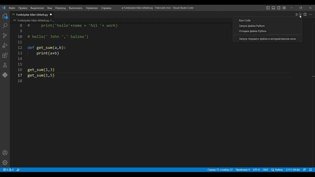Open the Файл menu
Image resolution: width=315 pixels, height=177 pixels.
pos(12,8)
